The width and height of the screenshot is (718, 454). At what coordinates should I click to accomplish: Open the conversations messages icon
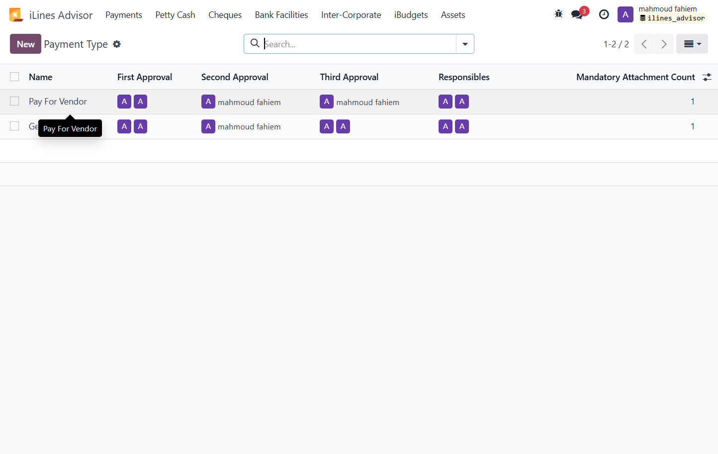point(577,14)
